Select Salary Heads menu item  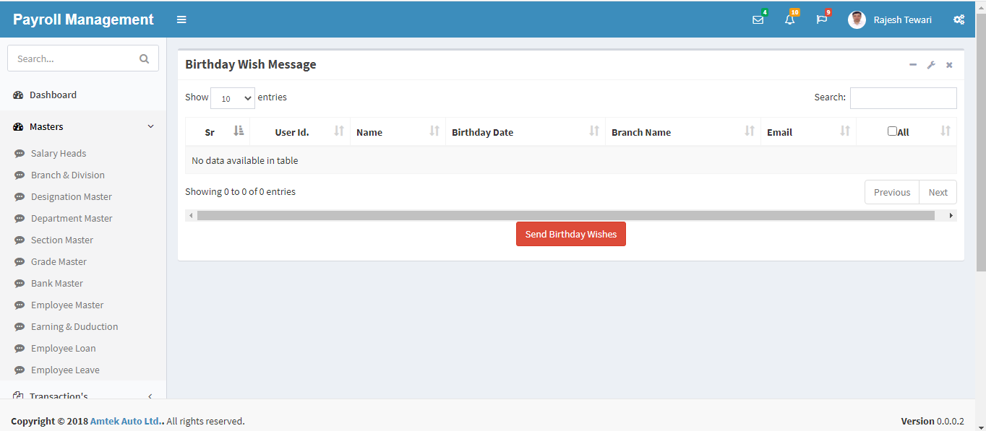(59, 153)
